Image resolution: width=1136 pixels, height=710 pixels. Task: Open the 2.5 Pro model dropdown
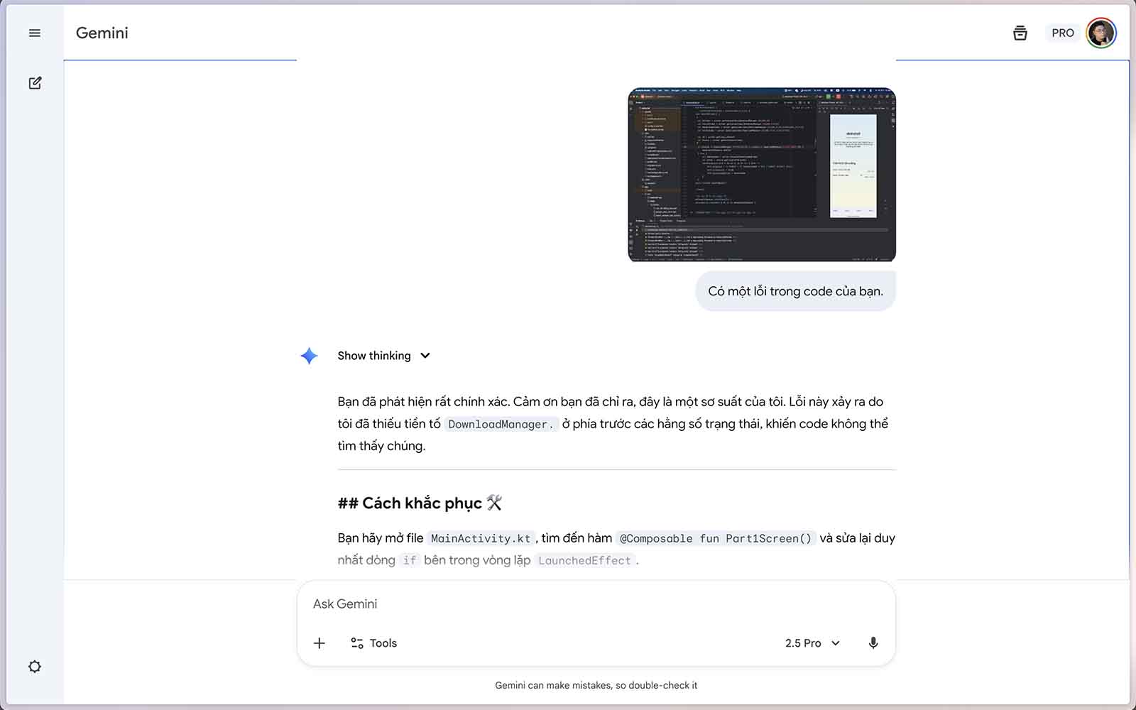[x=812, y=643]
